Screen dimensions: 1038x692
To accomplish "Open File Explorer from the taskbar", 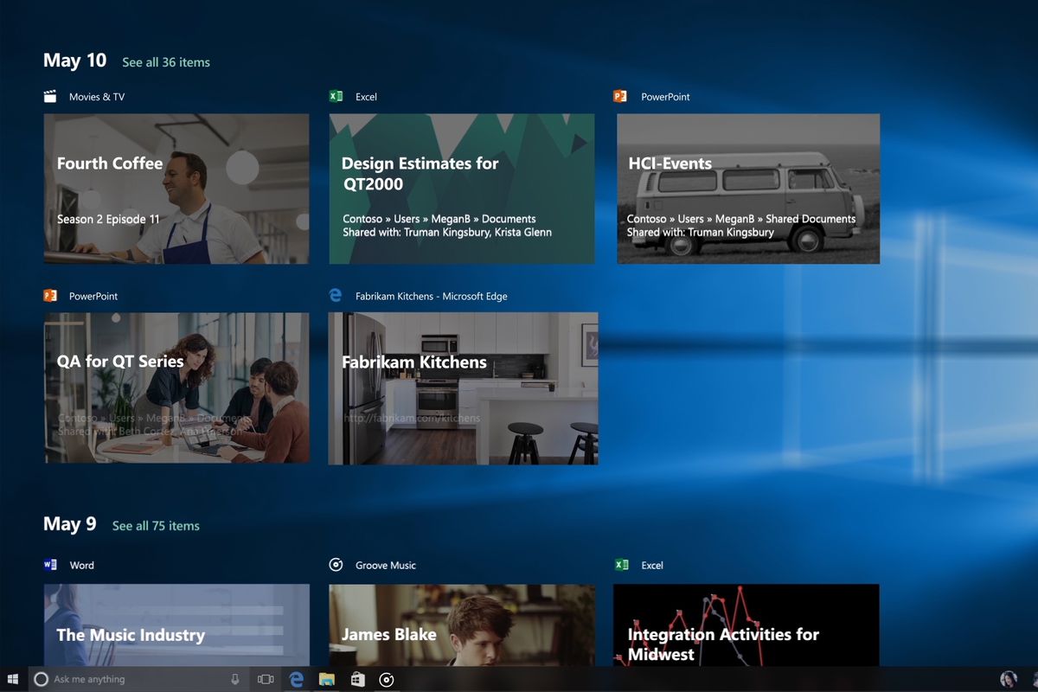I will tap(326, 680).
